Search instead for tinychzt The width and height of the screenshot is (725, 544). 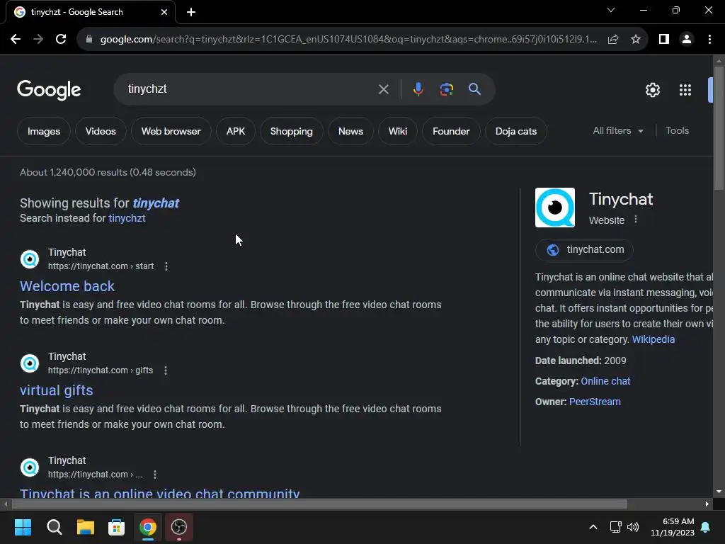(127, 218)
